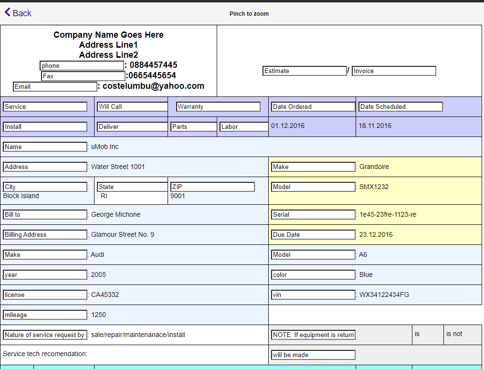Select the Date Scheduled field
Image resolution: width=484 pixels, height=369 pixels.
click(x=400, y=106)
